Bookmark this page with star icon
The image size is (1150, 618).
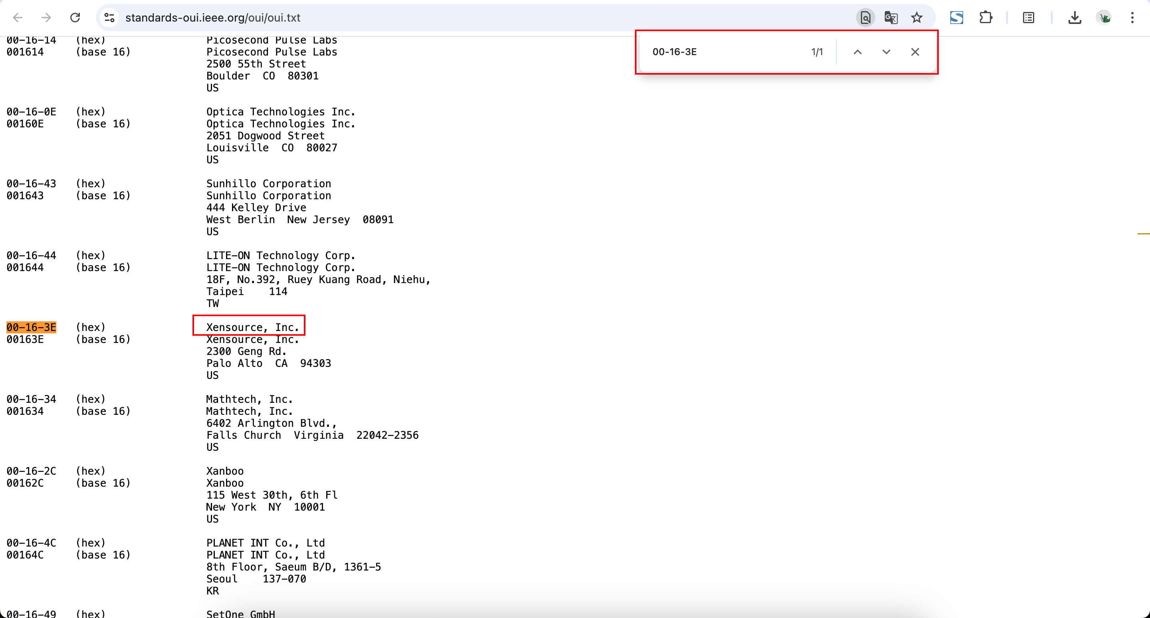click(x=916, y=18)
